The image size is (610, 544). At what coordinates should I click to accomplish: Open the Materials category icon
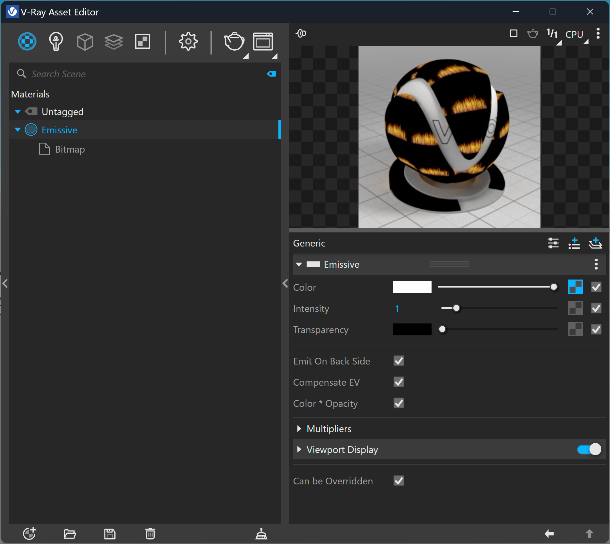click(27, 41)
